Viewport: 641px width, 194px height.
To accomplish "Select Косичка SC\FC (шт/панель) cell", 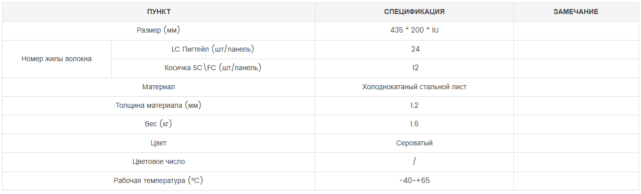I will pos(213,68).
